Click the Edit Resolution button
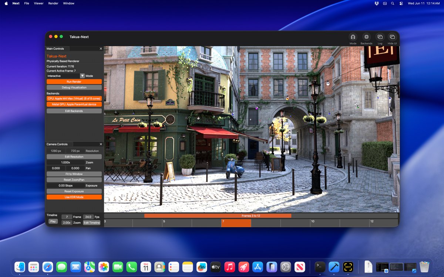Viewport: 444px width, 277px height. [x=74, y=157]
